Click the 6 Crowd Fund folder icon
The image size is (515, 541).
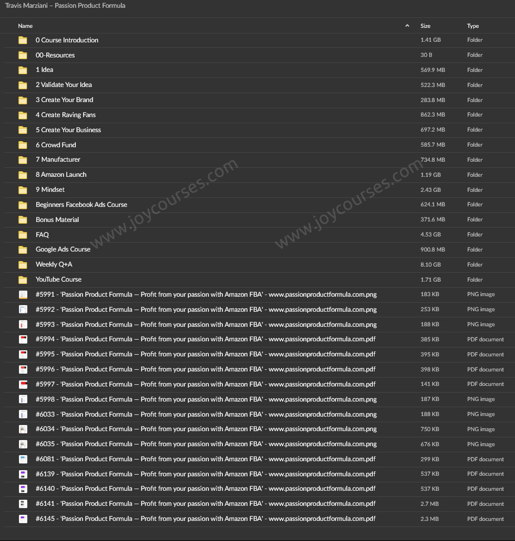(x=23, y=145)
